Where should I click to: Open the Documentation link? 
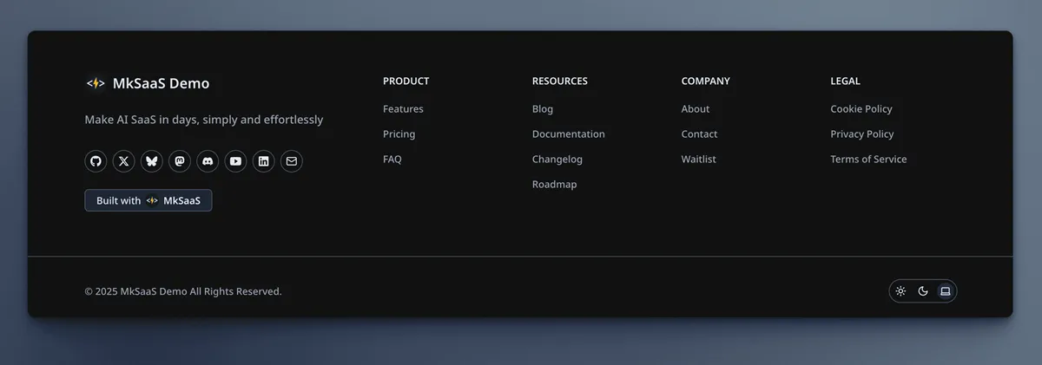(x=569, y=134)
